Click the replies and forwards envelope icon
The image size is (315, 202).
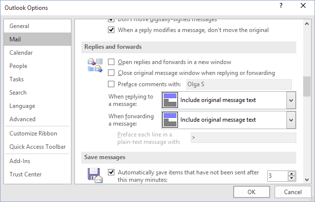point(95,65)
